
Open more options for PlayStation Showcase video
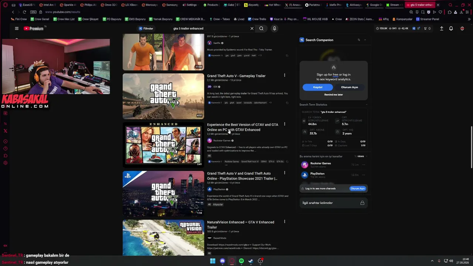point(285,173)
